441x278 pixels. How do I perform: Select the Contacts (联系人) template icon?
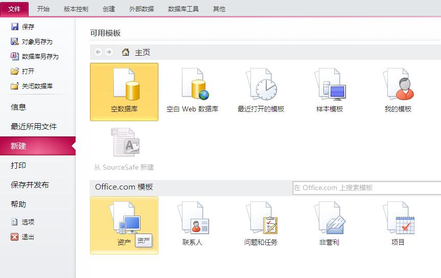193,218
